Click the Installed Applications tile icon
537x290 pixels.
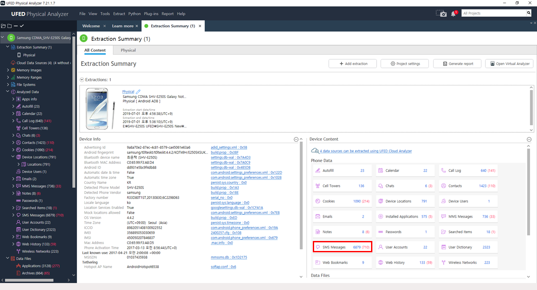click(x=381, y=217)
